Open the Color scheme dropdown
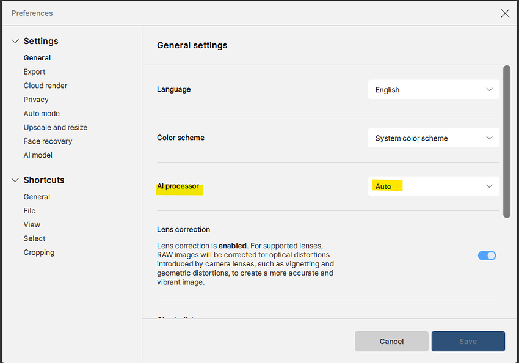 pyautogui.click(x=434, y=138)
